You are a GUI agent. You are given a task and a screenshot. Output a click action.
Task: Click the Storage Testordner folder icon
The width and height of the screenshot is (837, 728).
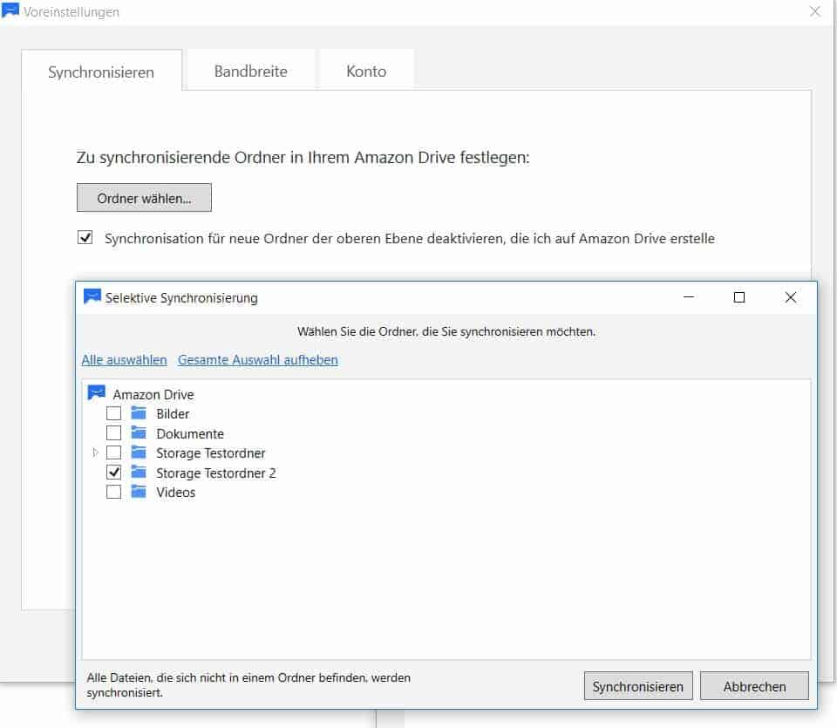click(x=139, y=452)
